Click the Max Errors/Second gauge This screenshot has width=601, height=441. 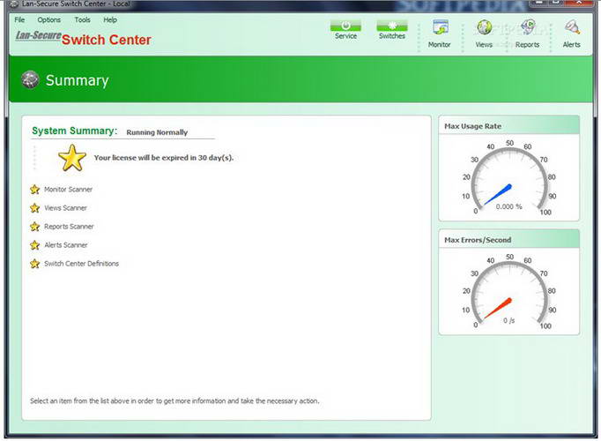(509, 292)
